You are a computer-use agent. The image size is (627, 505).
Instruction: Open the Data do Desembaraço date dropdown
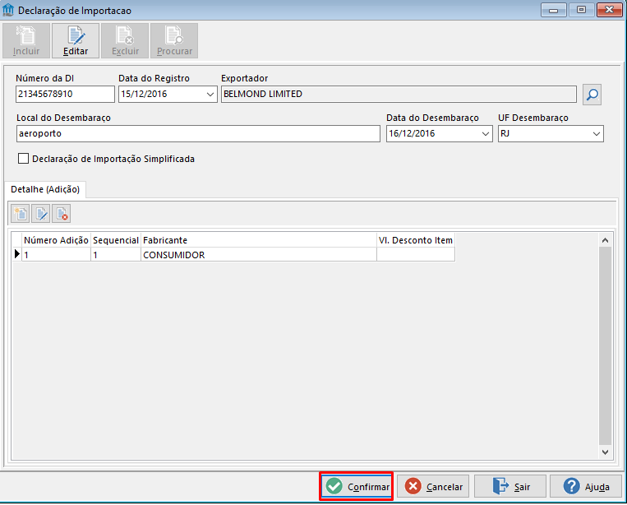pos(485,134)
